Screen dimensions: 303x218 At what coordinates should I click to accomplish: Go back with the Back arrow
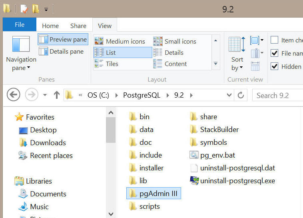click(13, 95)
